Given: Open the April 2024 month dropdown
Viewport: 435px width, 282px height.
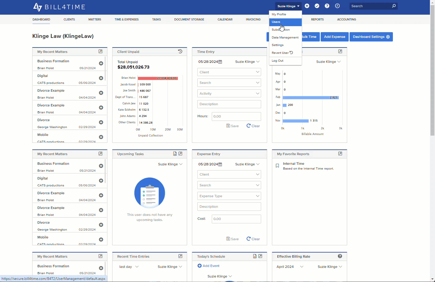Looking at the screenshot, I should point(290,267).
